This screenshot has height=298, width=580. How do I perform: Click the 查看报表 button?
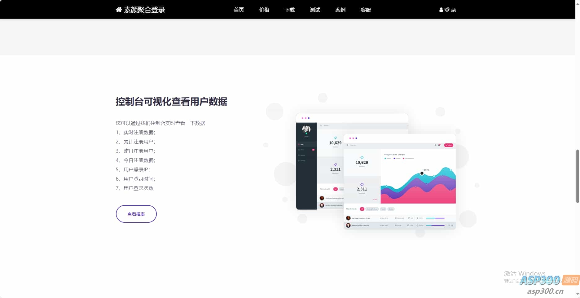click(136, 214)
